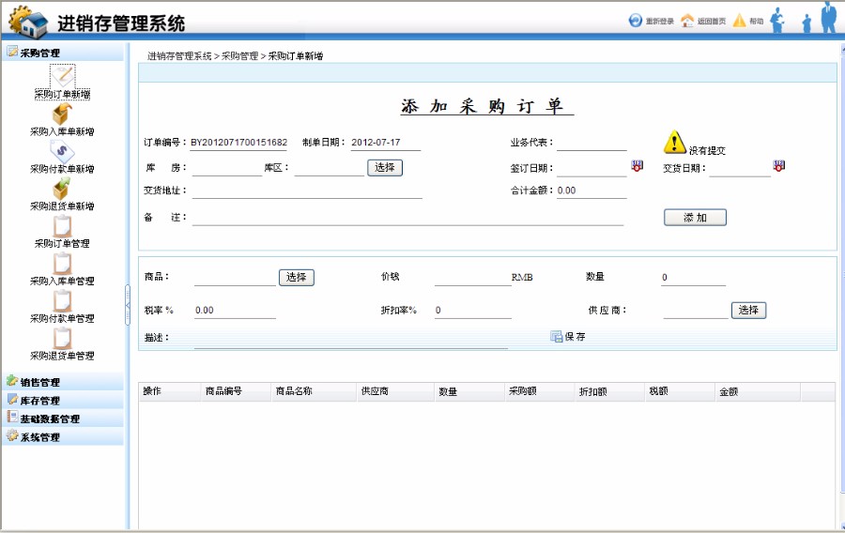Click the 操作 column header
The image size is (845, 533).
point(170,392)
